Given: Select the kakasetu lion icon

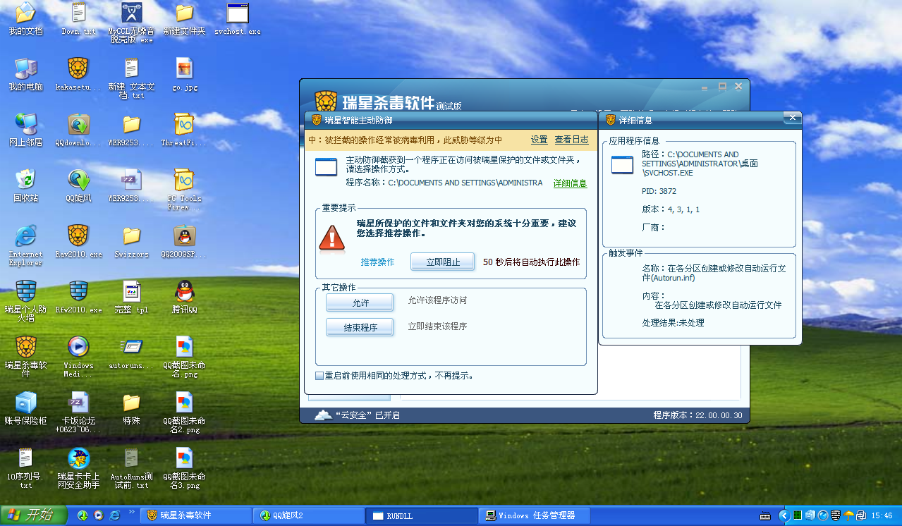Looking at the screenshot, I should point(78,74).
